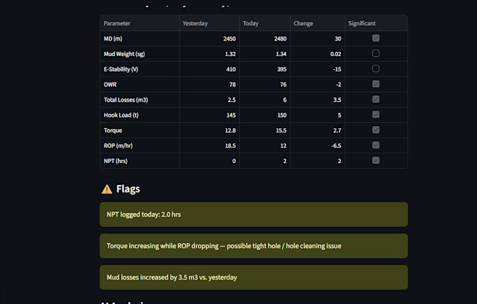Screen dimensions: 477x304
Task: Click Change value 30 in MD row
Action: point(317,39)
